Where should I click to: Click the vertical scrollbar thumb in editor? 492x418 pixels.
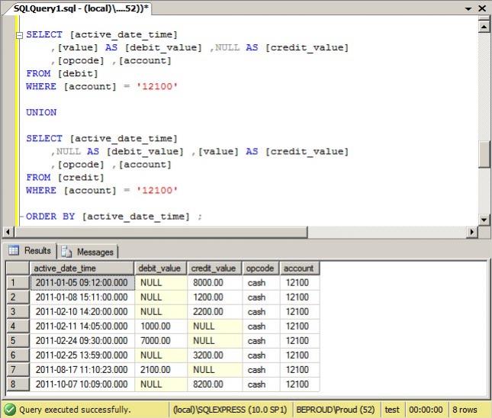point(484,153)
